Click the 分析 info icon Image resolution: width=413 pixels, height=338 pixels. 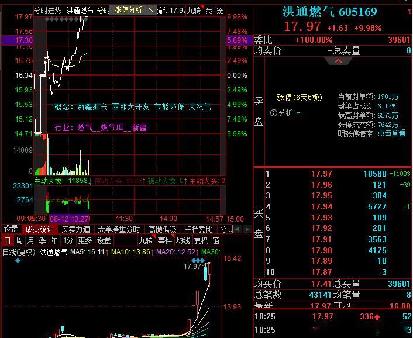[x=274, y=113]
